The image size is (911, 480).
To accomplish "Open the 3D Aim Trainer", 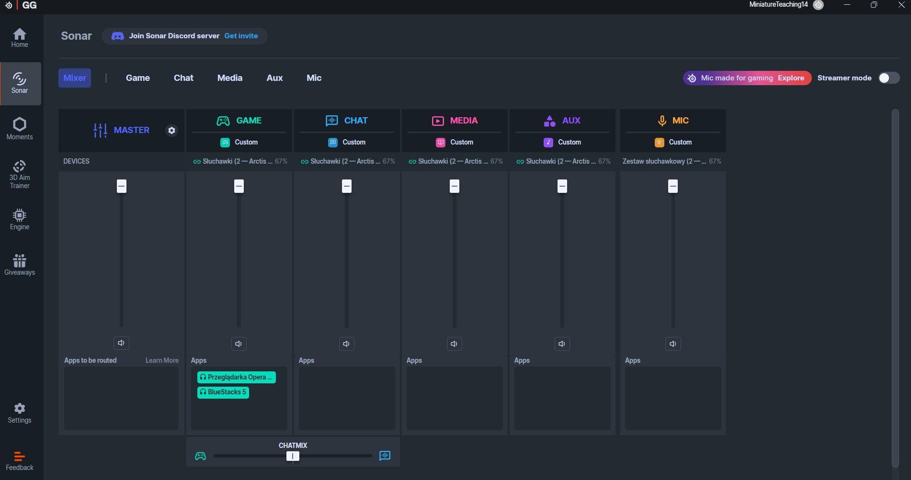I will click(20, 174).
